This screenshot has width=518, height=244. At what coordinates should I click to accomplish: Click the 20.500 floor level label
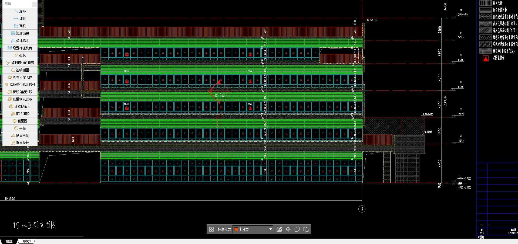click(460, 37)
